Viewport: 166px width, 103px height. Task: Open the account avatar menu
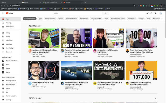click(161, 13)
